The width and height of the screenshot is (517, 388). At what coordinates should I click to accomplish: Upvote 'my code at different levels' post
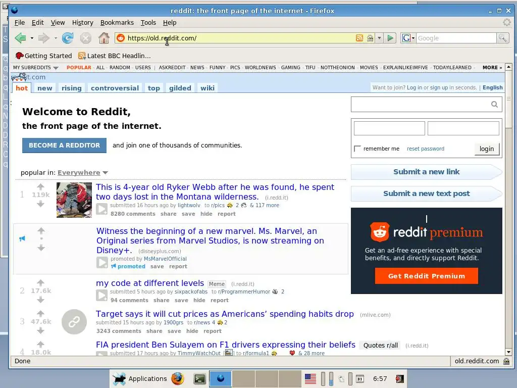tap(40, 282)
